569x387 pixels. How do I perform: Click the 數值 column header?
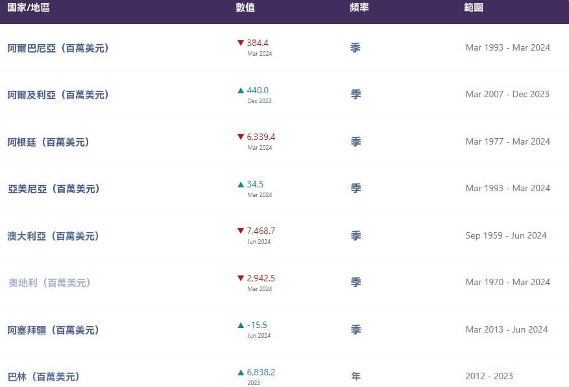(245, 7)
